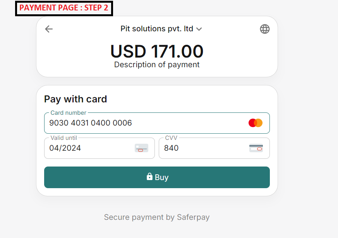Click the Pit solutions pvt. ltd name
Viewport: 338px width, 238px height.
[x=157, y=29]
